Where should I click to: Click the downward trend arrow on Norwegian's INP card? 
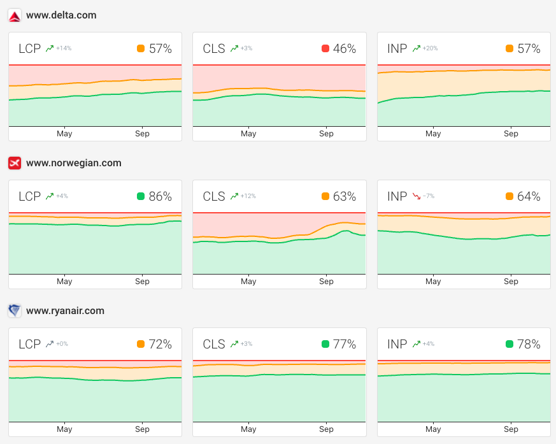[418, 196]
